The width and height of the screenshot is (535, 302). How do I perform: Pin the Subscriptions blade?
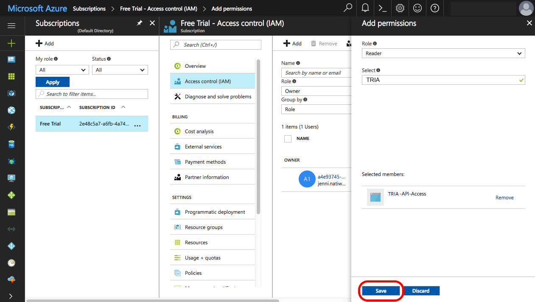tap(140, 23)
